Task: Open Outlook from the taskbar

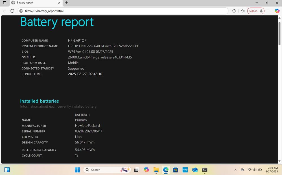Action: pos(195,170)
